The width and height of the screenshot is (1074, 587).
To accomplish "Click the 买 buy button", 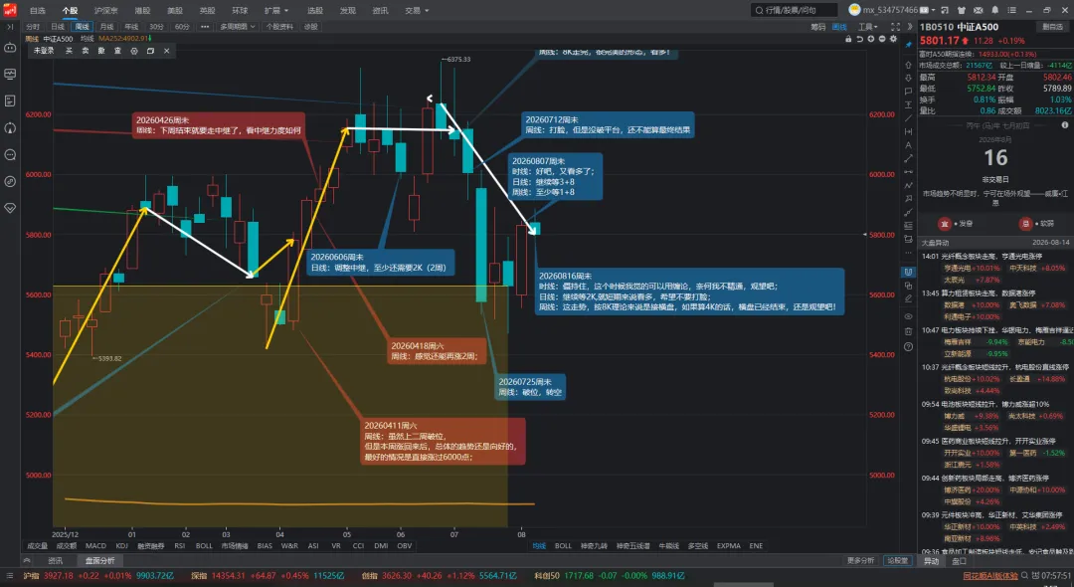I will pos(69,51).
